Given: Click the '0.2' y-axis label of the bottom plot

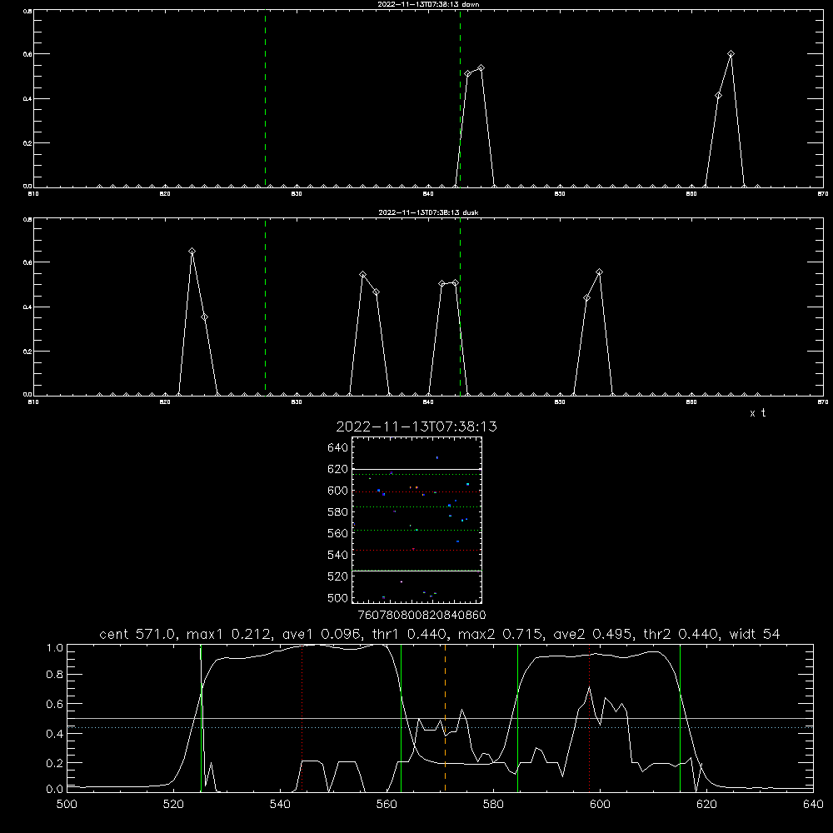Looking at the screenshot, I should pyautogui.click(x=55, y=763).
